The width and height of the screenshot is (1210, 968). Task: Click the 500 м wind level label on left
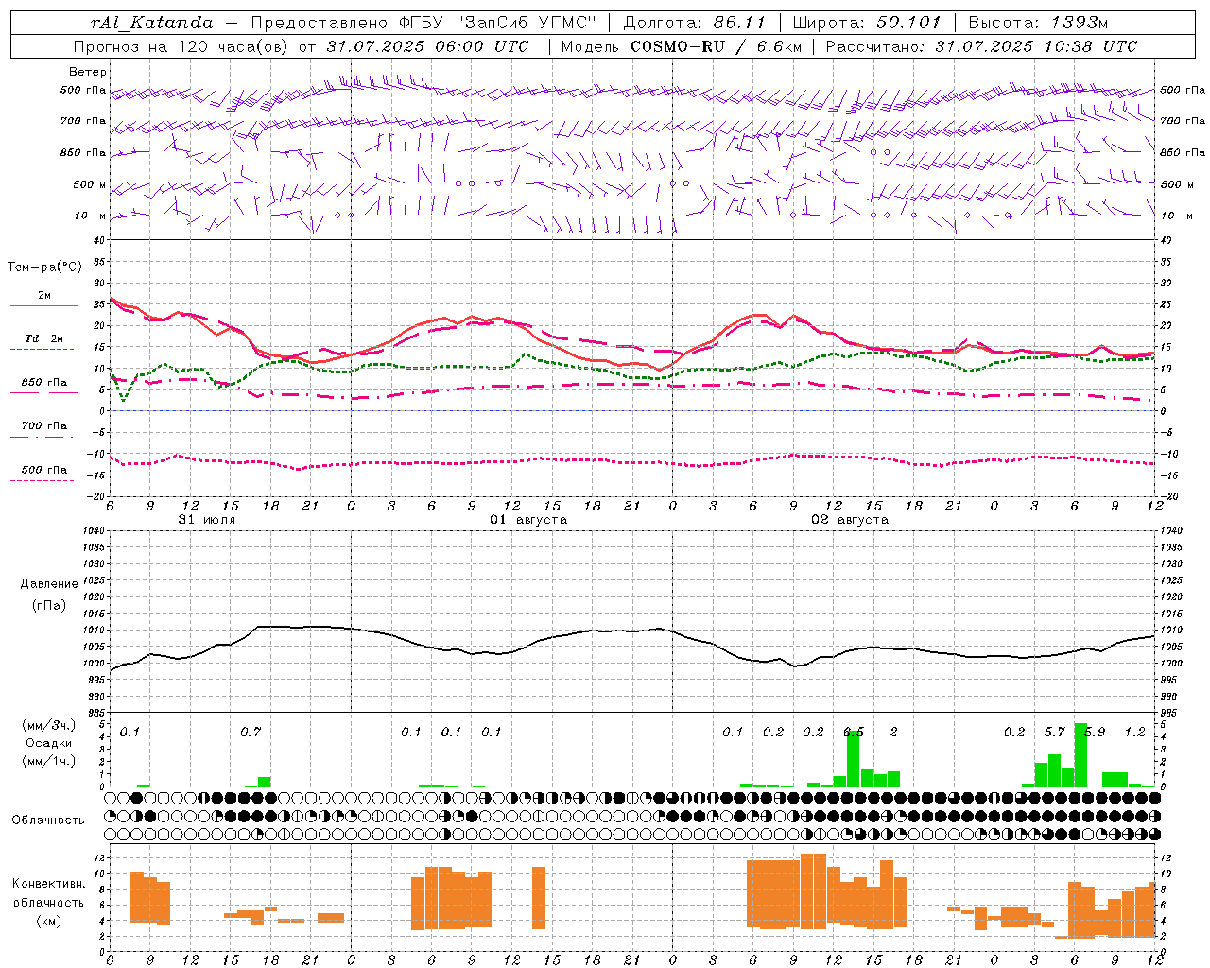(x=90, y=184)
